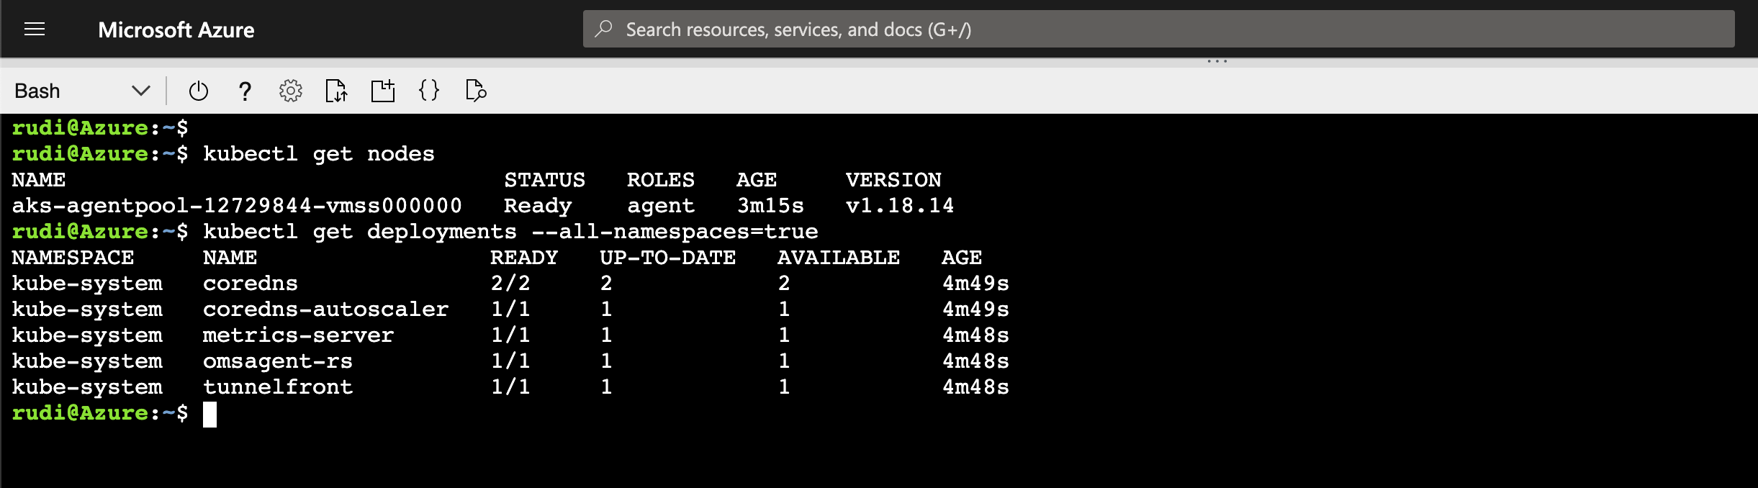
Task: Expand the Bash shell type dropdown
Action: pos(82,91)
